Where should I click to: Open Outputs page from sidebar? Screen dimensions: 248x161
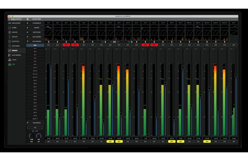click(x=15, y=41)
